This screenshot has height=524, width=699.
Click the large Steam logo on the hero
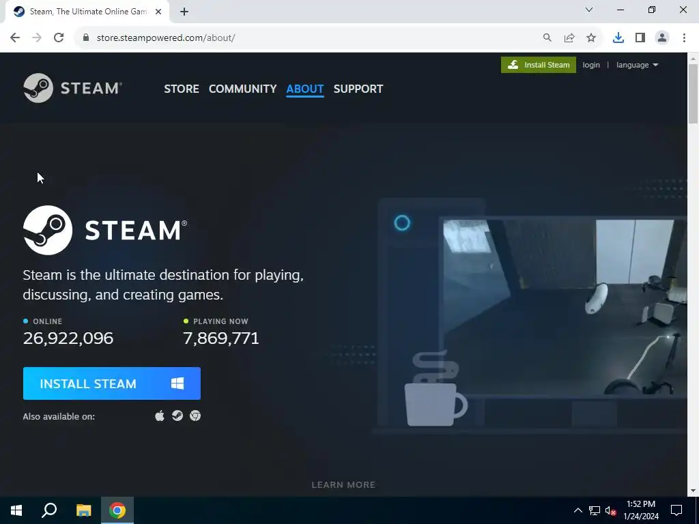[x=105, y=230]
